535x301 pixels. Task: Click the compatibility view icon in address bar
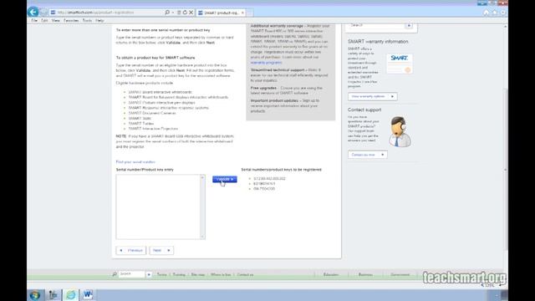pyautogui.click(x=179, y=13)
